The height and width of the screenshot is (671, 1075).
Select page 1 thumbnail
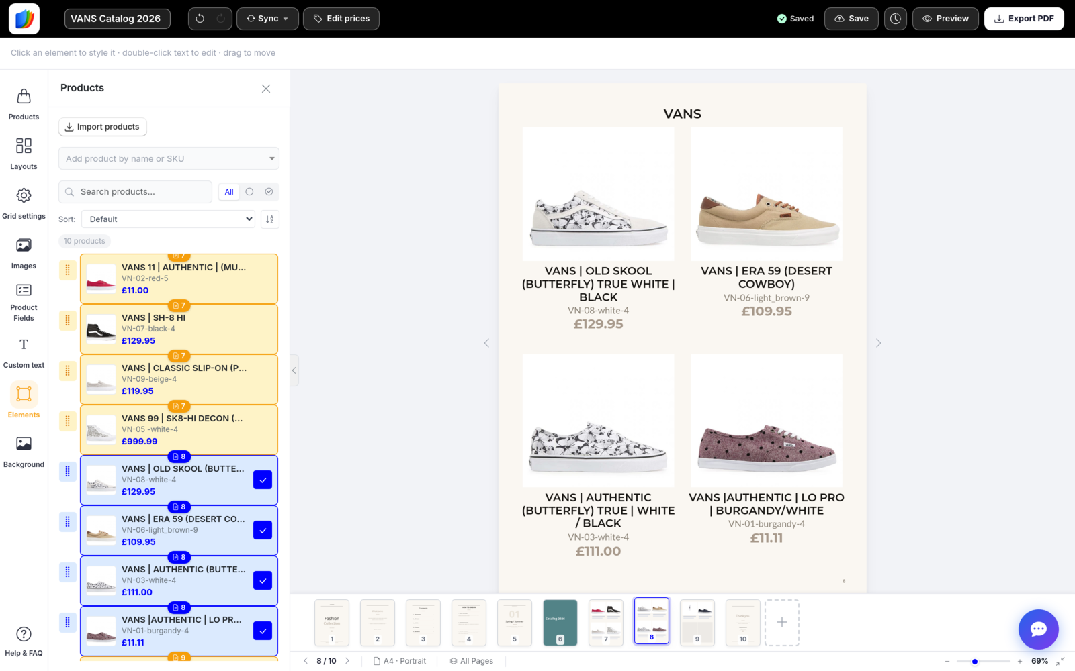coord(332,623)
